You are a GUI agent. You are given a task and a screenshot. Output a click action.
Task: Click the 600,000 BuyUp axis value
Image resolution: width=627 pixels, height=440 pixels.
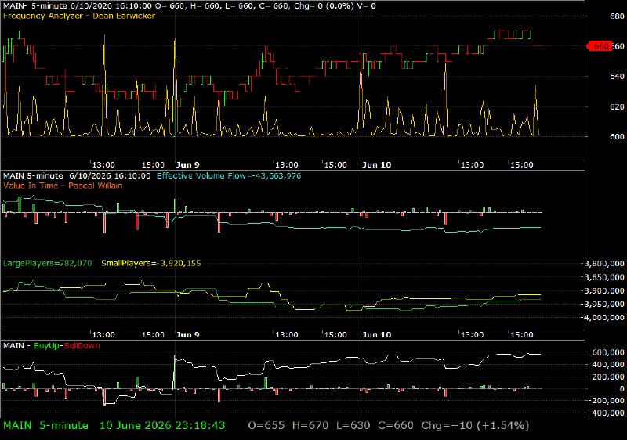point(608,352)
